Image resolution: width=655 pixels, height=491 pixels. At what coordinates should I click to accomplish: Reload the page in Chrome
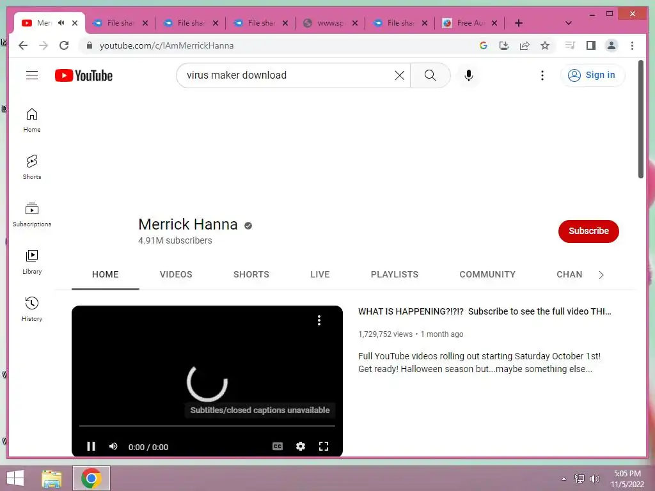point(64,45)
